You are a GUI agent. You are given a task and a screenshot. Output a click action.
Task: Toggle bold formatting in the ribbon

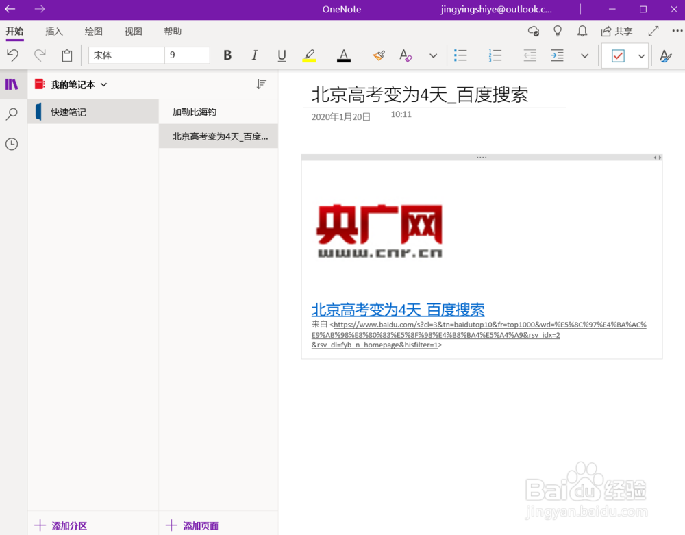[227, 55]
